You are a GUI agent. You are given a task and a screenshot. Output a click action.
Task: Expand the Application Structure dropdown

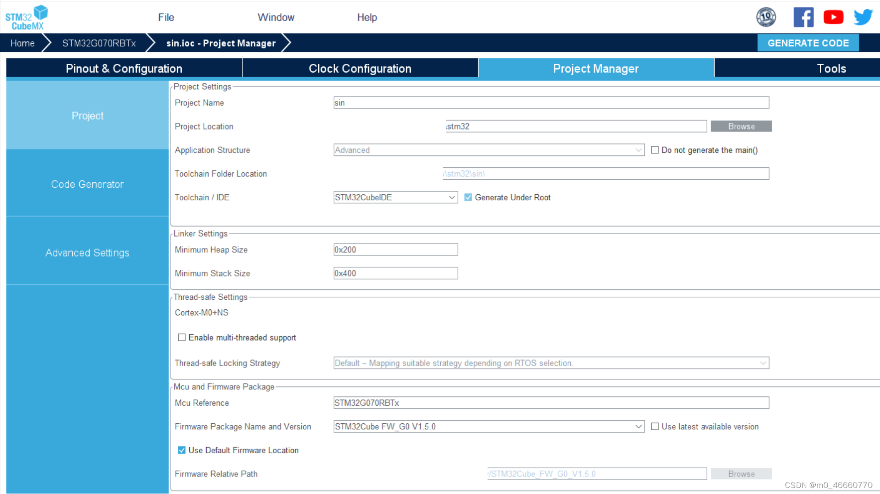pos(489,150)
